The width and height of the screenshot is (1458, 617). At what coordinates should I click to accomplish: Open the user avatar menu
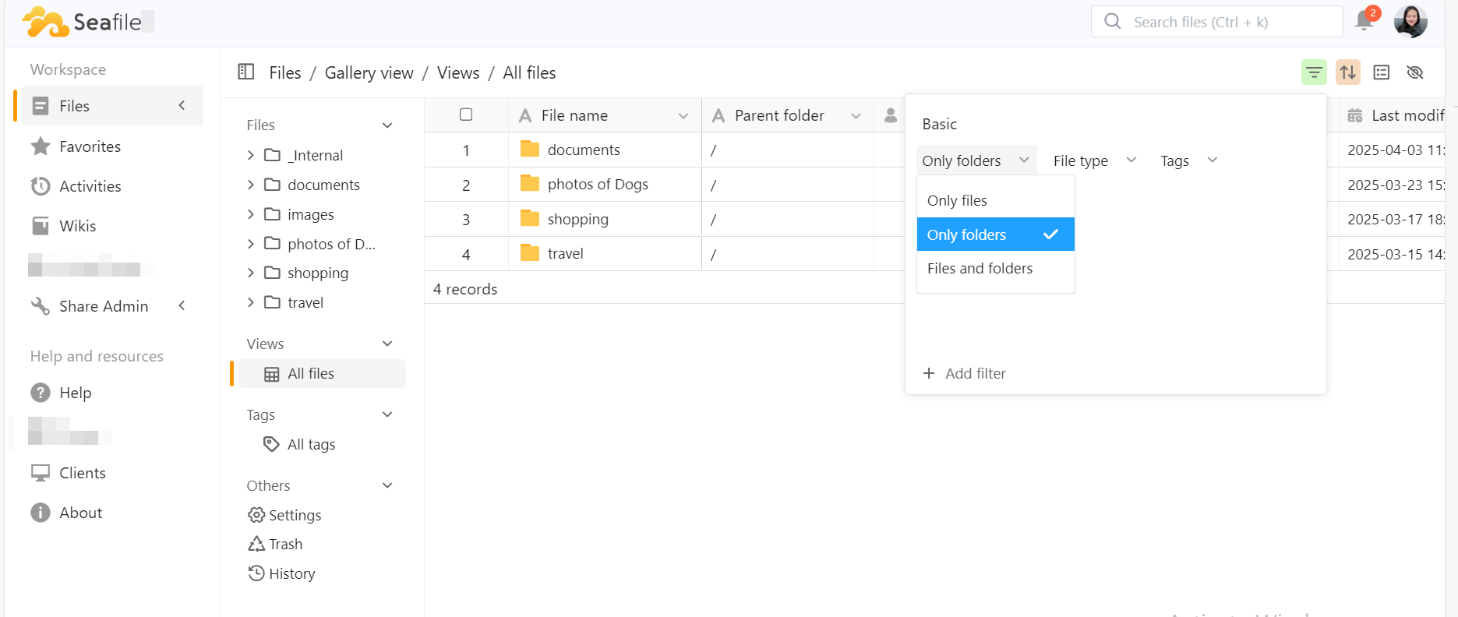click(1410, 21)
